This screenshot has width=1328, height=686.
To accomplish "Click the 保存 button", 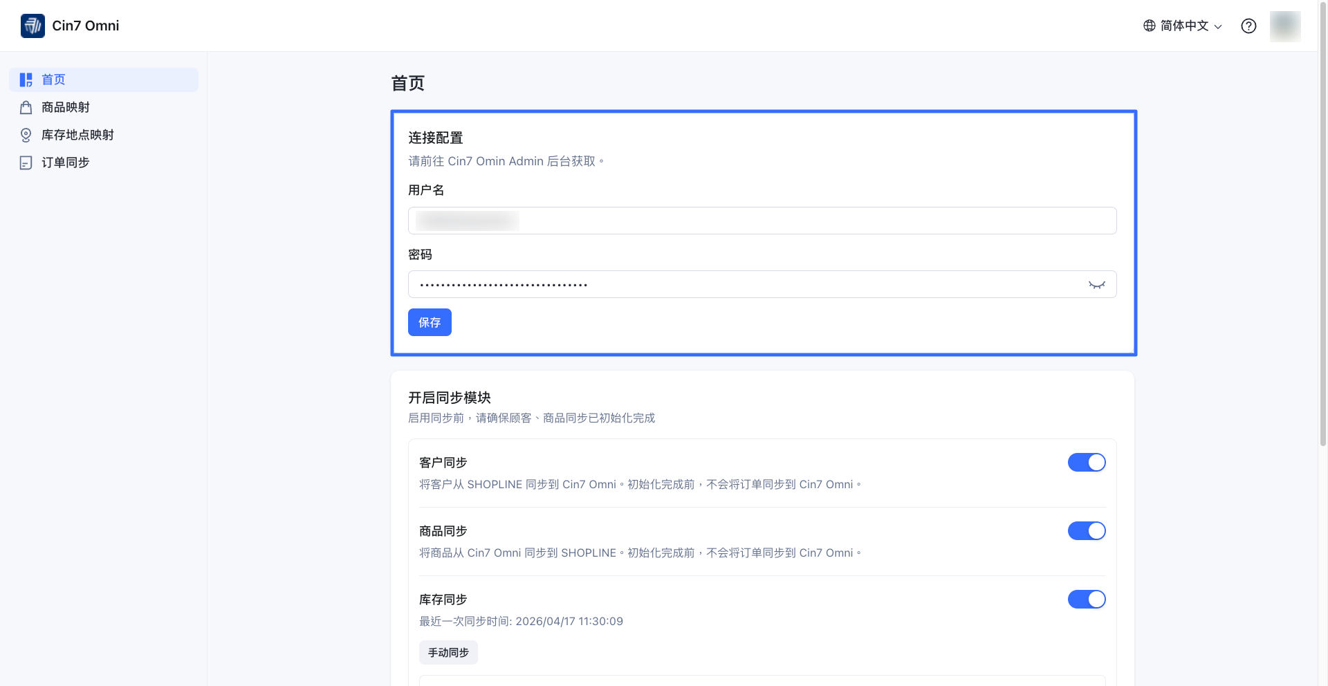I will 430,322.
